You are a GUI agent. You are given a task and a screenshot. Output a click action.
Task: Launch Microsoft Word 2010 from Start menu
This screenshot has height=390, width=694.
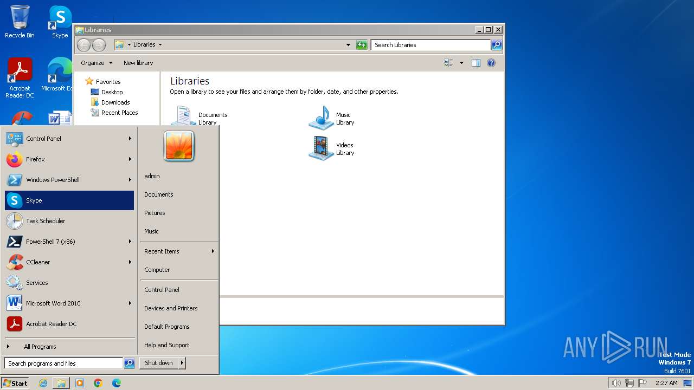coord(69,303)
